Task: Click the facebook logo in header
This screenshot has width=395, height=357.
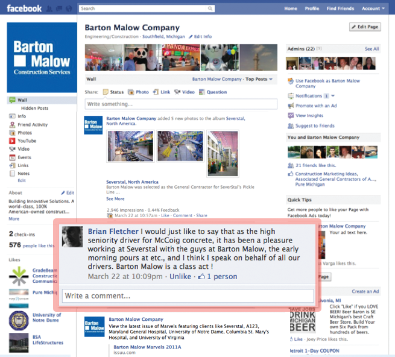Action: pyautogui.click(x=24, y=8)
